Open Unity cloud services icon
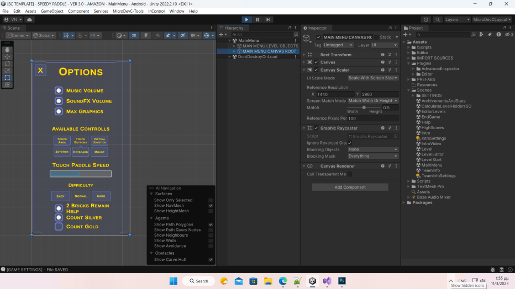This screenshot has width=515, height=289. (29, 19)
